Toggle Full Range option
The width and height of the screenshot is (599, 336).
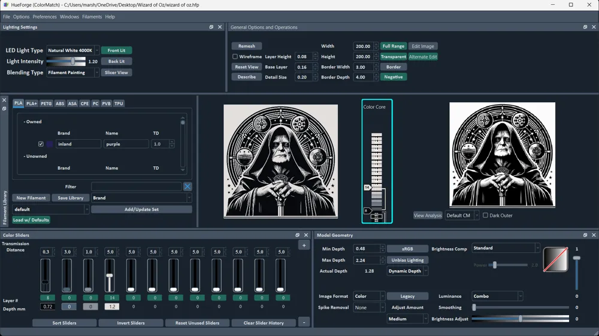393,46
